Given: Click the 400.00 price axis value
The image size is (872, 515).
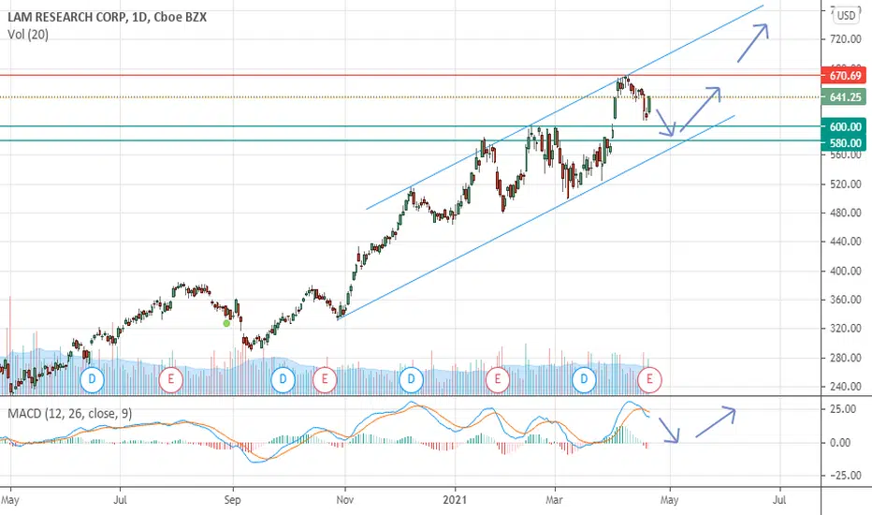Looking at the screenshot, I should click(846, 272).
